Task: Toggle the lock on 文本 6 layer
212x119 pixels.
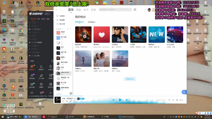Action: (x=32, y=29)
